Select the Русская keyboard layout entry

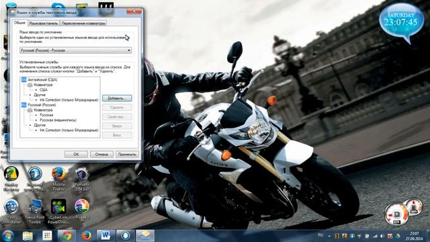point(46,115)
